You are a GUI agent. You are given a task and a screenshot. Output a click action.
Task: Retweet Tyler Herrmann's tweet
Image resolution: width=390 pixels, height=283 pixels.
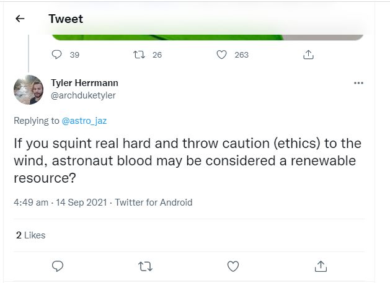[144, 266]
